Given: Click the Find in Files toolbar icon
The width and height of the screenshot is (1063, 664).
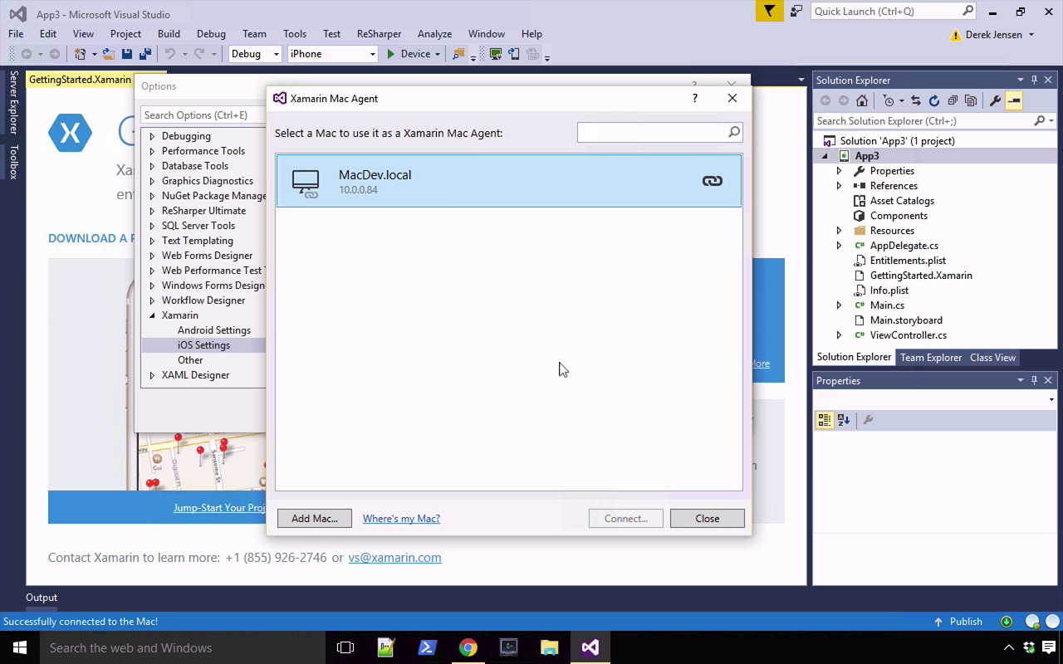Looking at the screenshot, I should click(458, 54).
